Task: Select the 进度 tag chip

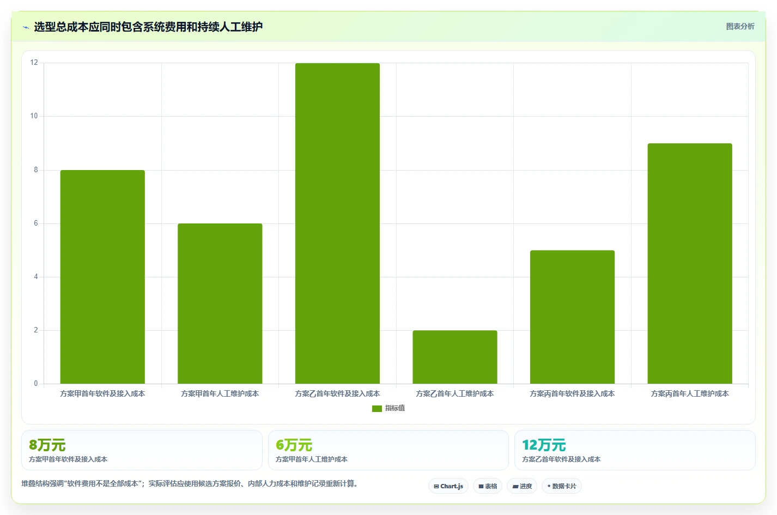Action: click(x=522, y=486)
